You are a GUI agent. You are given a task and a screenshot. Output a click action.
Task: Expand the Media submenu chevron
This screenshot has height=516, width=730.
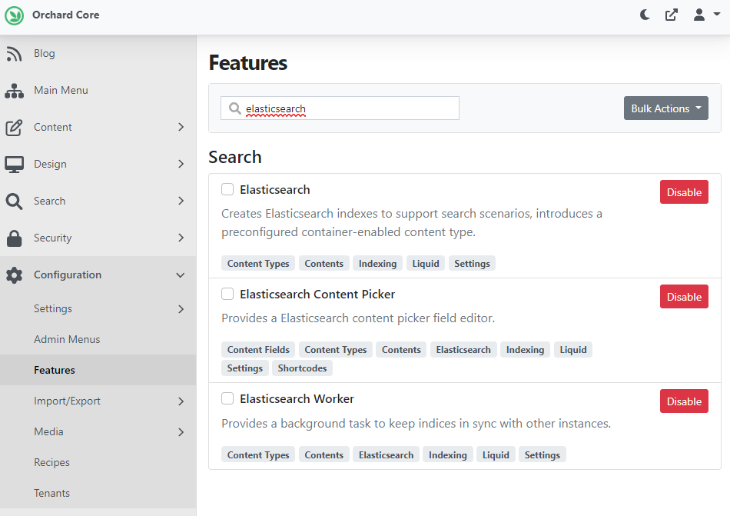181,432
